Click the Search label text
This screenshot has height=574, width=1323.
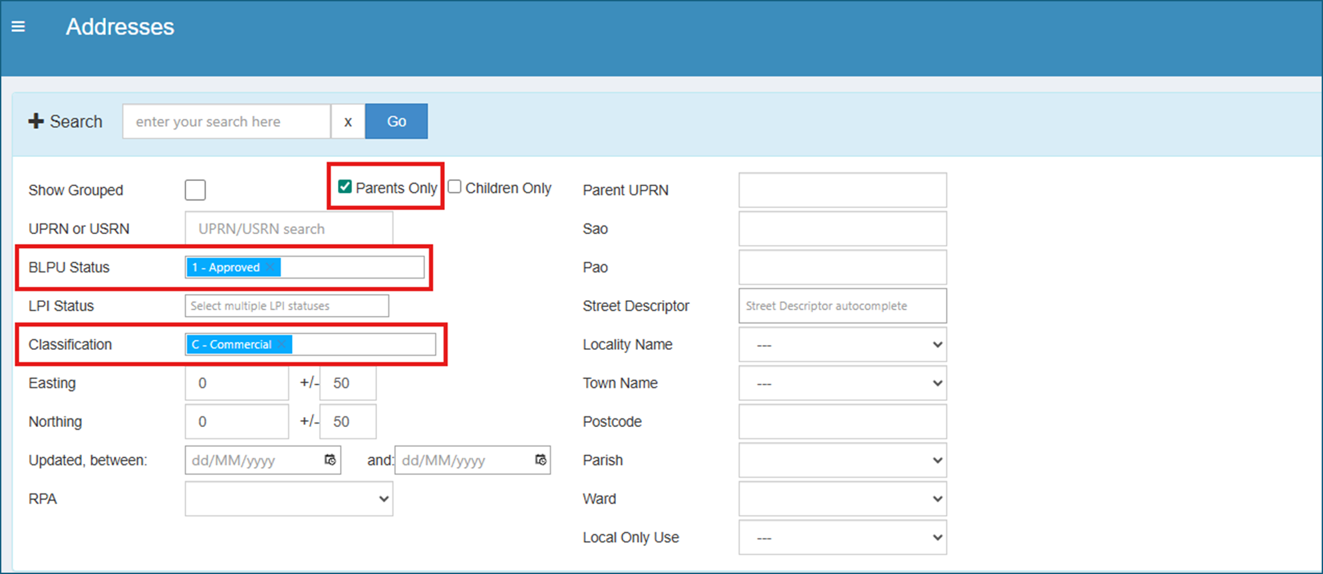(x=76, y=121)
